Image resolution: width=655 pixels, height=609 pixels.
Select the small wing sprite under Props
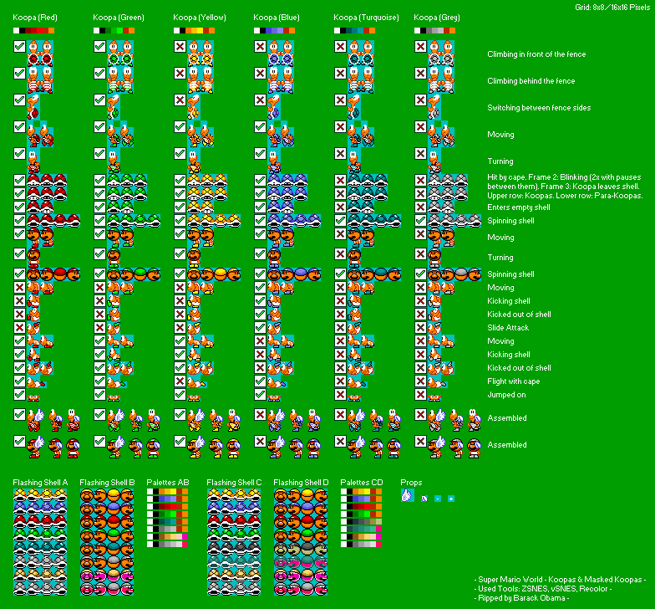[424, 499]
